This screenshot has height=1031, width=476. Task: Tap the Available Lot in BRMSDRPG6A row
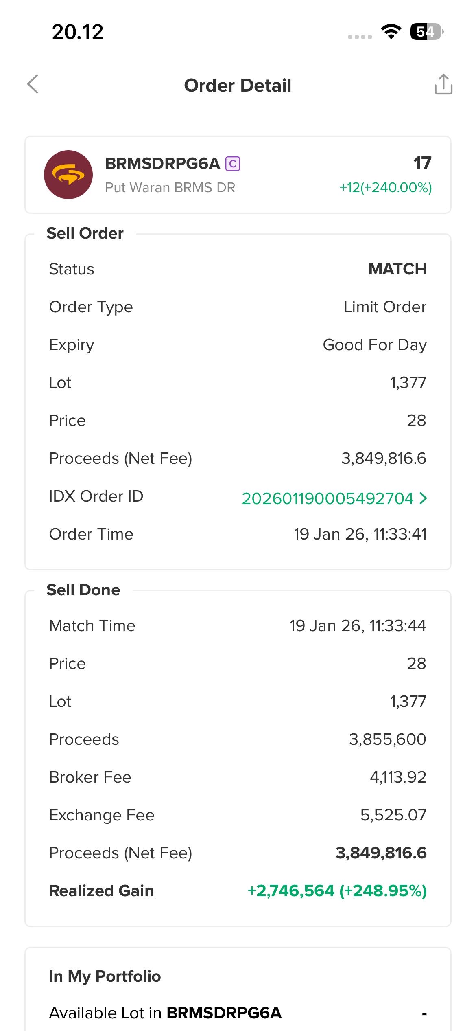click(x=165, y=1013)
